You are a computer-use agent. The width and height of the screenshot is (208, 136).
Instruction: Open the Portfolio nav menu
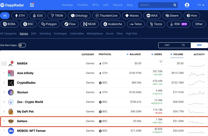tap(83, 5)
